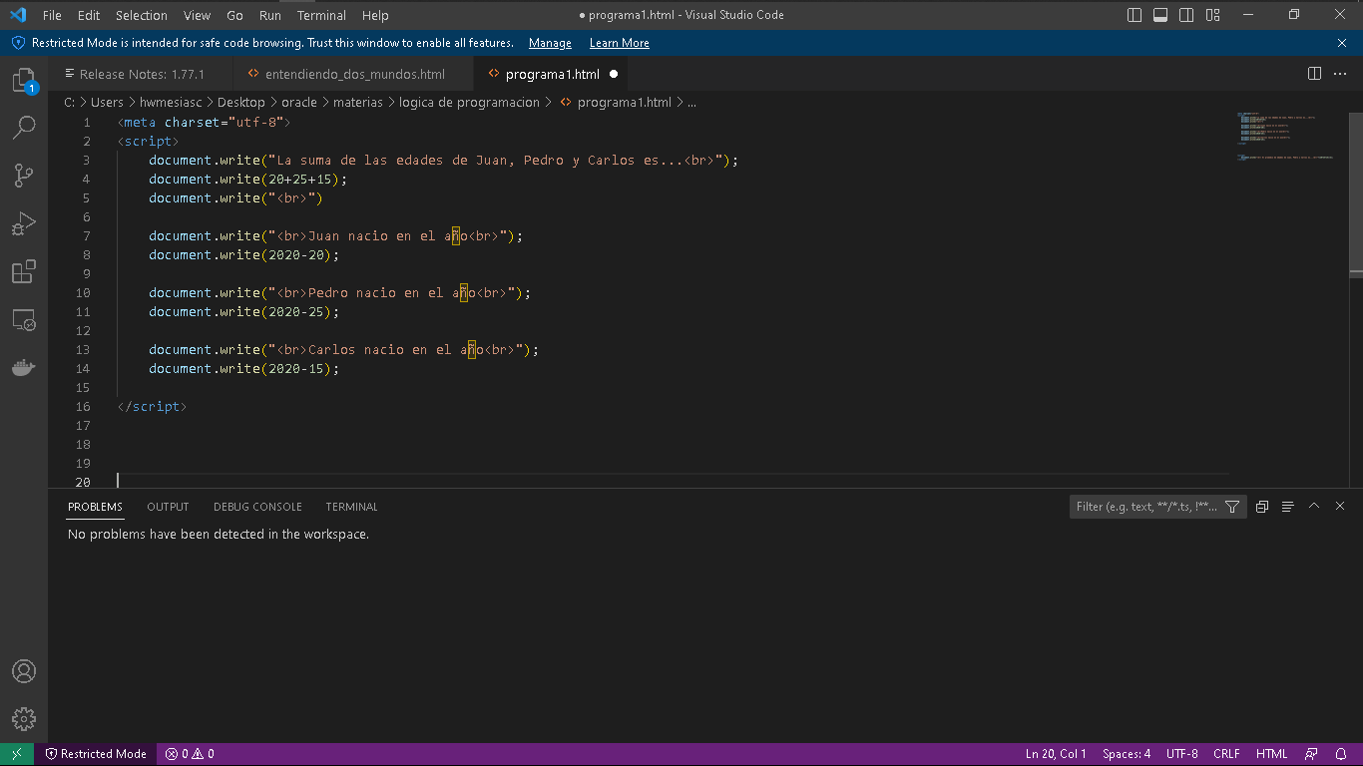Click line number 16 in the gutter
Viewport: 1363px width, 766px height.
(x=83, y=407)
